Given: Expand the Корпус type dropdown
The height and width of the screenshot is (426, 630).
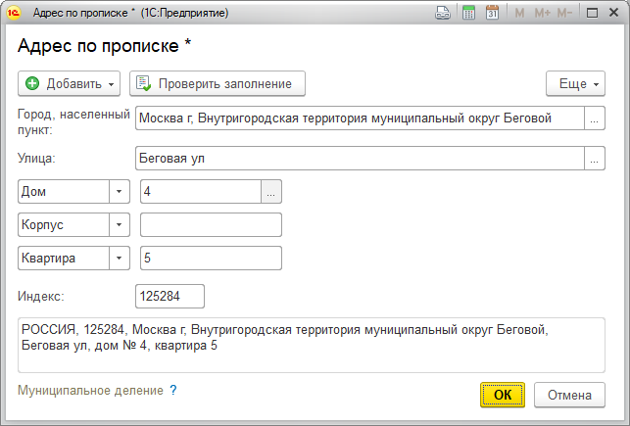Looking at the screenshot, I should coord(120,224).
